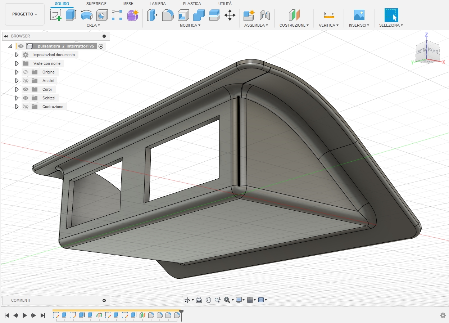Open the CREA dropdown menu
Image resolution: width=449 pixels, height=323 pixels.
click(x=93, y=25)
